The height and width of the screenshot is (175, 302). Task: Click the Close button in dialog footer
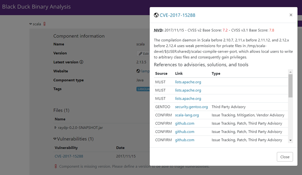point(285,157)
